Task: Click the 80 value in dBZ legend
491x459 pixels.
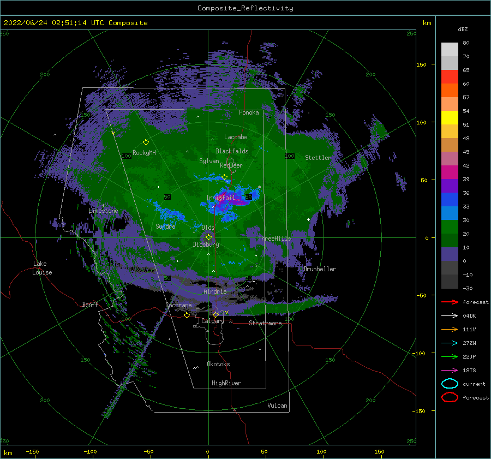Action: pyautogui.click(x=466, y=43)
